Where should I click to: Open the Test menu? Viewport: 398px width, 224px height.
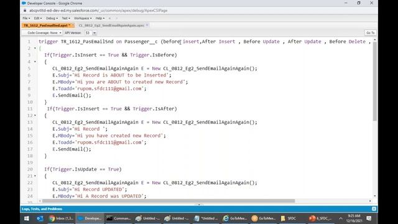point(66,18)
